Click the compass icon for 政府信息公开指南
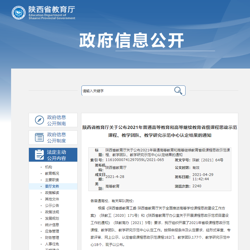 (x=39, y=120)
